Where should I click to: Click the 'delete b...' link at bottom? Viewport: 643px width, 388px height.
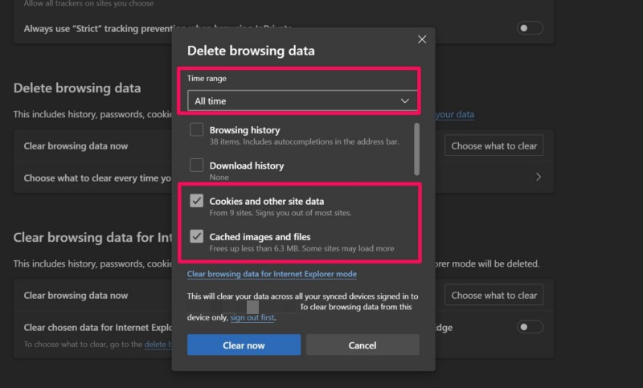(x=158, y=345)
